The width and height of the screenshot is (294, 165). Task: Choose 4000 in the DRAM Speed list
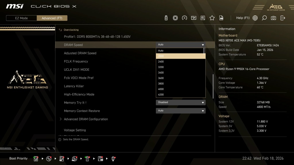pyautogui.click(x=181, y=89)
